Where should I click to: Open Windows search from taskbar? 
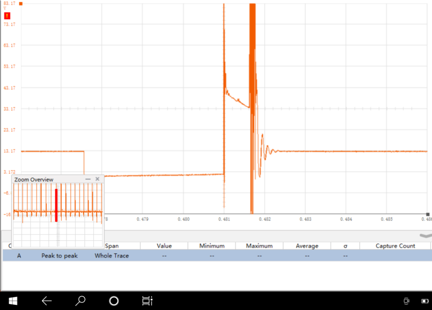[80, 300]
